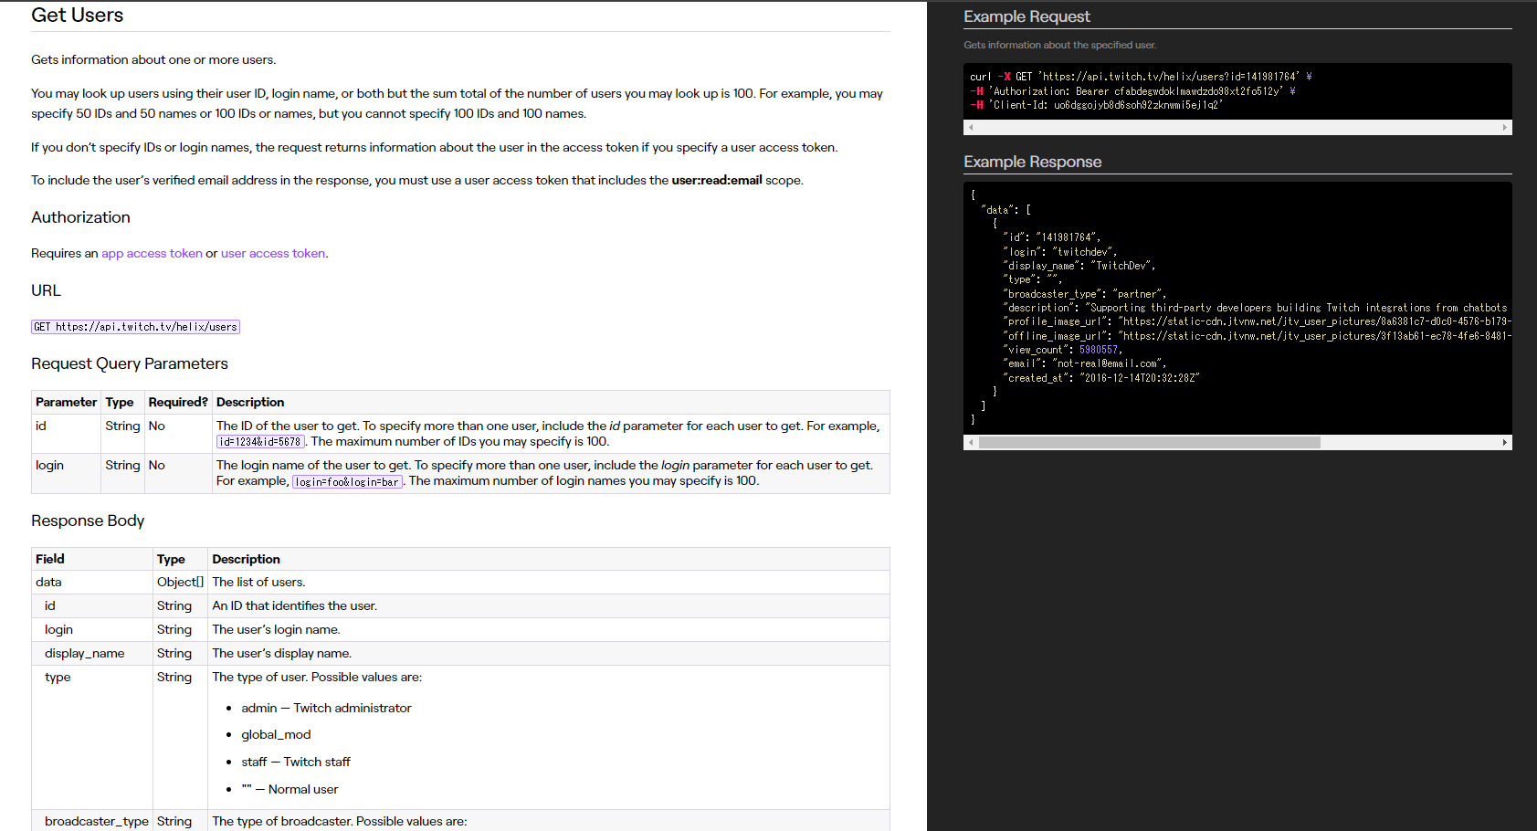Viewport: 1537px width, 831px height.
Task: Click 'An ID that identifies the user.' description
Action: tap(295, 605)
